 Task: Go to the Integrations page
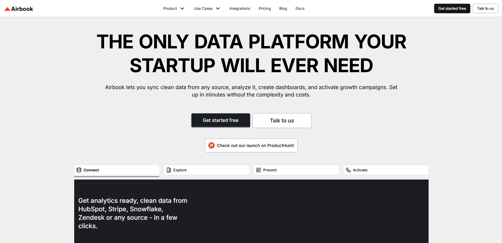pyautogui.click(x=240, y=8)
